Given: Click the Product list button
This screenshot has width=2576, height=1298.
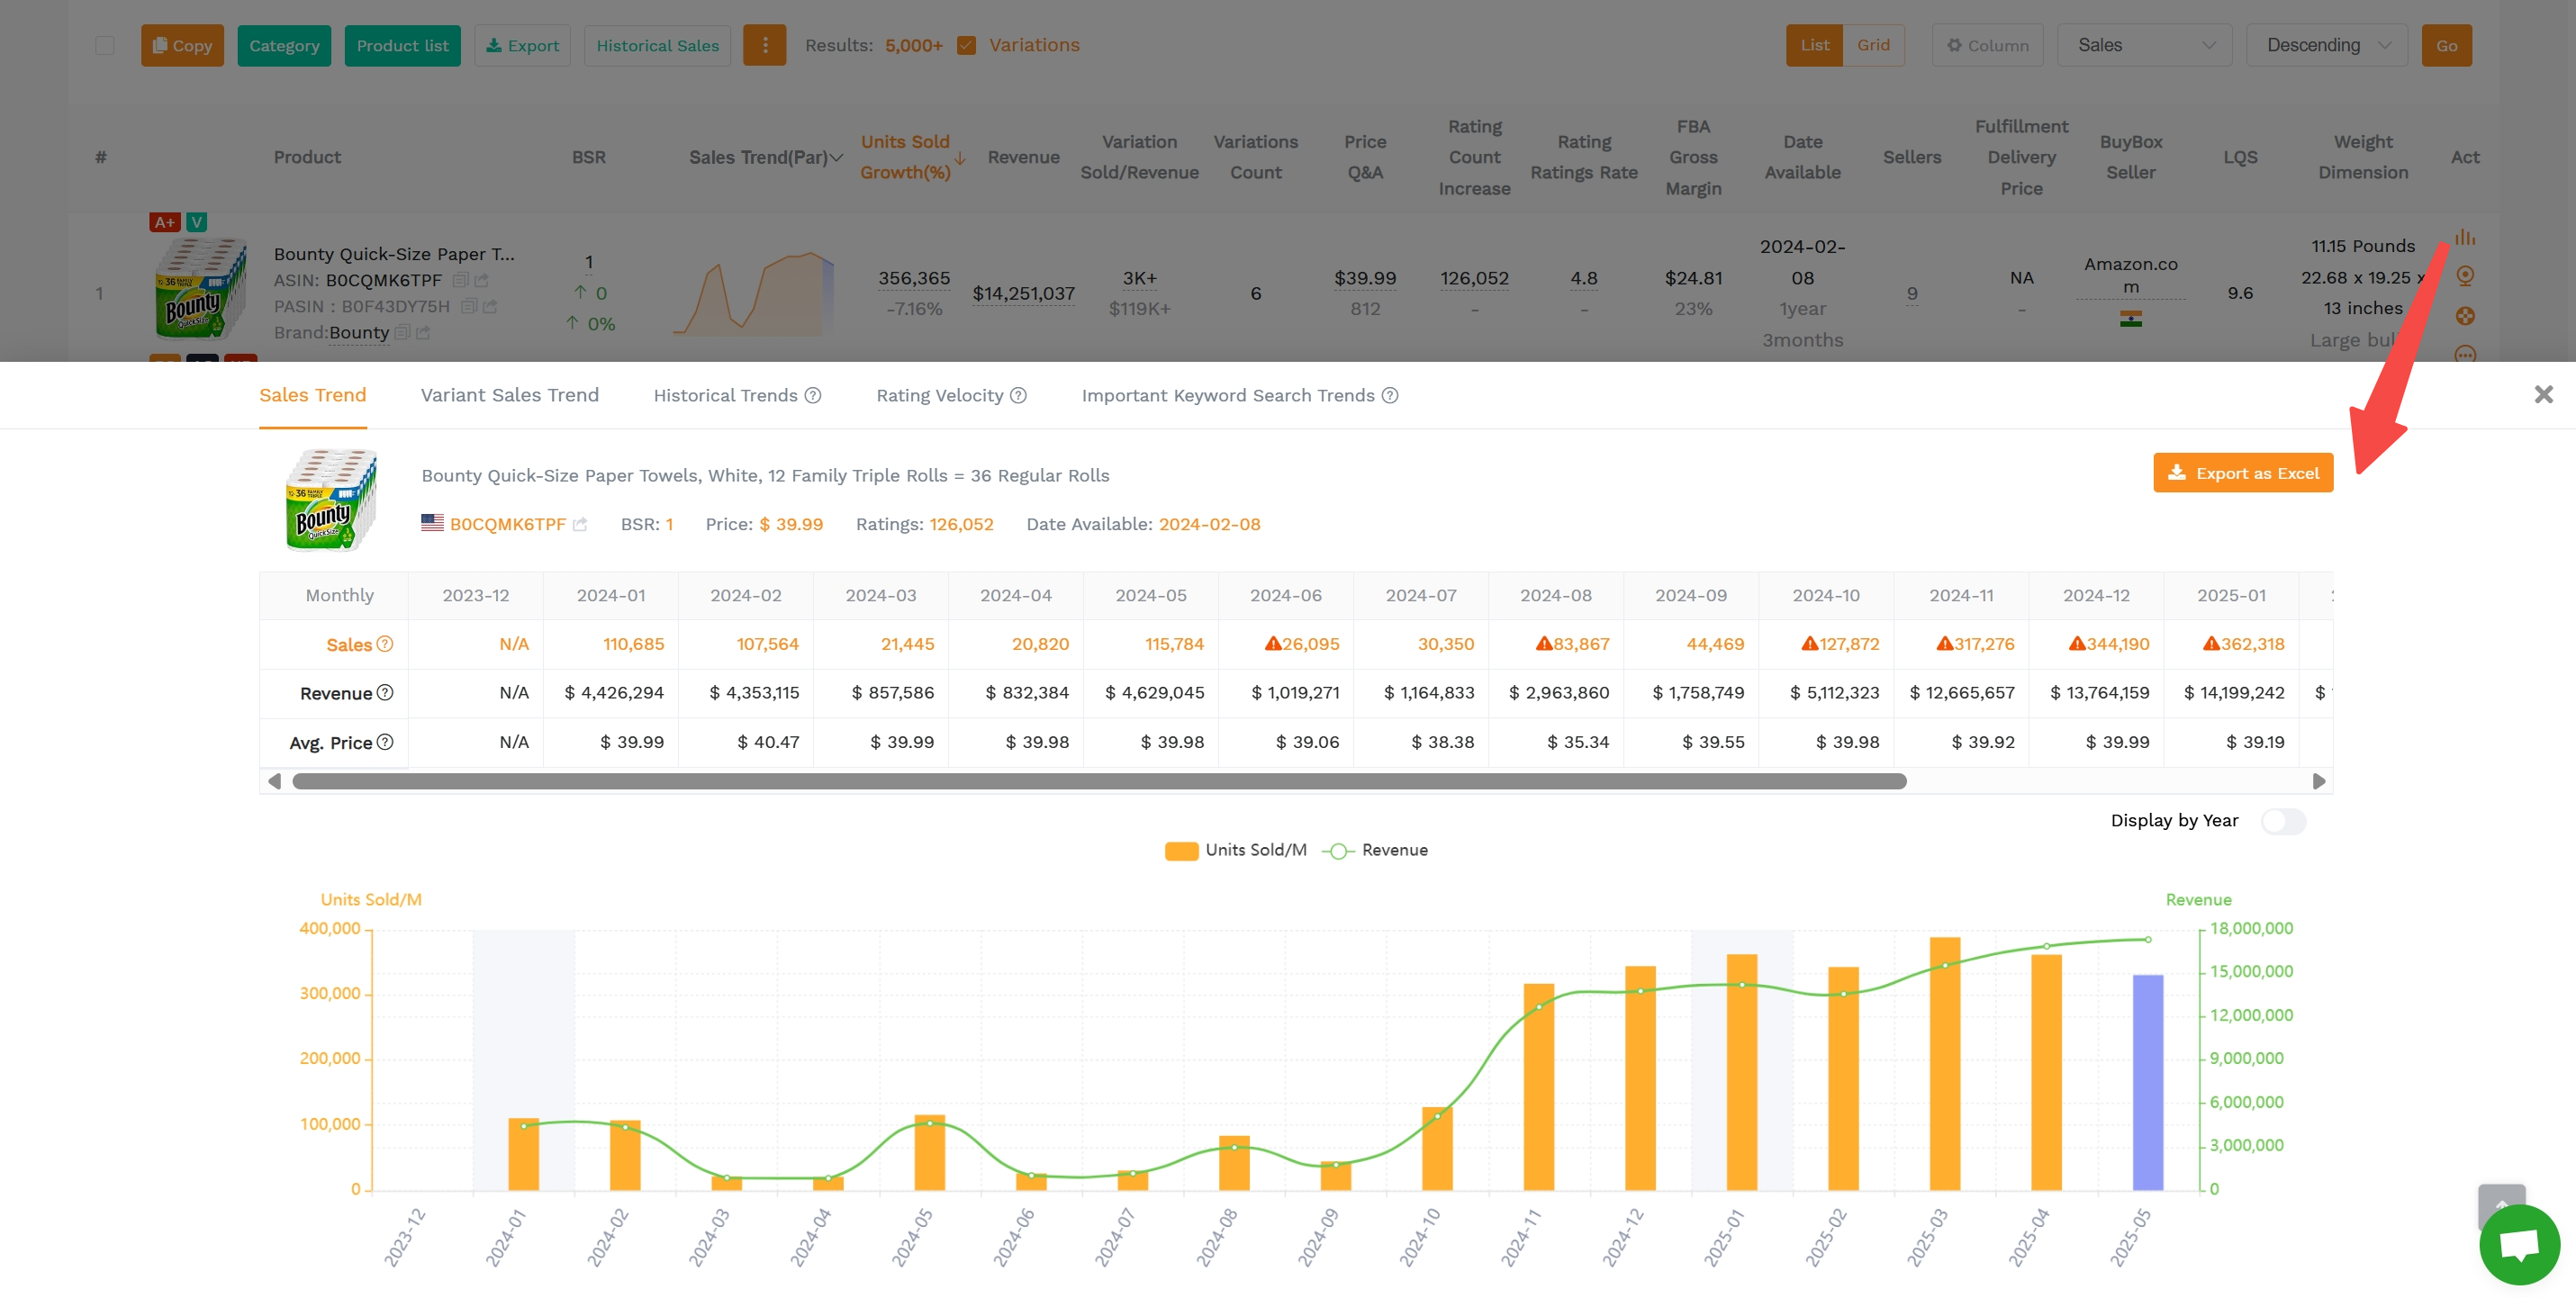Looking at the screenshot, I should 402,45.
